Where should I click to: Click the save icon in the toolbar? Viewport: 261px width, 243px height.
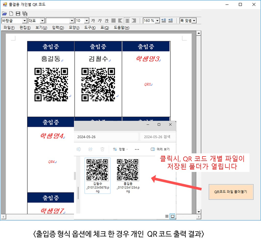pyautogui.click(x=18, y=14)
